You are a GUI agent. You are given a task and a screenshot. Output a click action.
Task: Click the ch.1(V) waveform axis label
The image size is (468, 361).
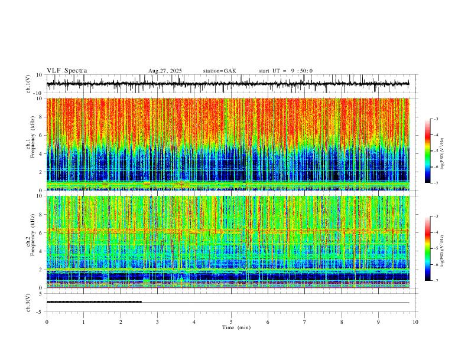click(29, 84)
